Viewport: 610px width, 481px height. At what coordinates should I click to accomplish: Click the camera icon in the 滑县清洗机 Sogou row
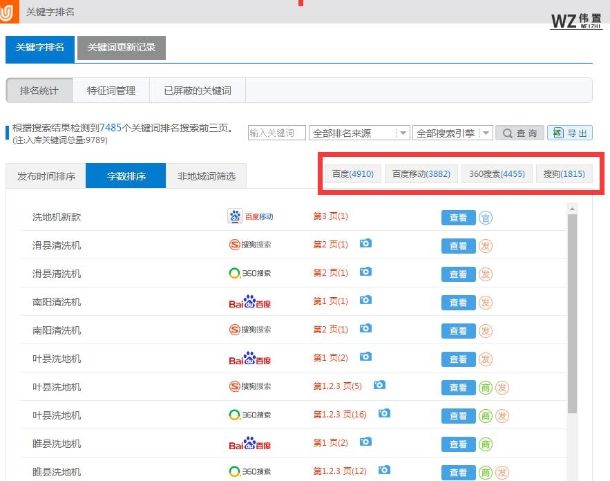(365, 243)
